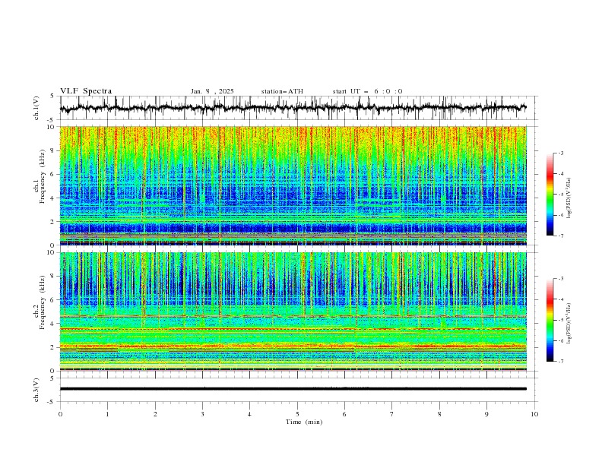Click the ch.2 color scale "log(PSD)(V²/Hz)" label
This screenshot has width=602, height=465.
(x=569, y=324)
